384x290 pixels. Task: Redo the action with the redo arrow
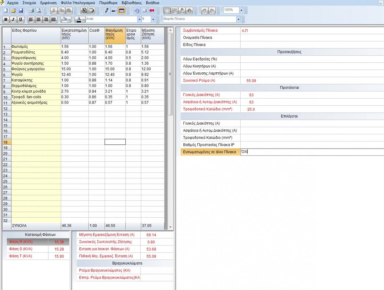click(212, 11)
